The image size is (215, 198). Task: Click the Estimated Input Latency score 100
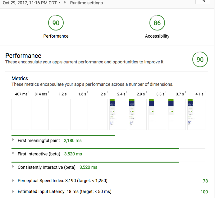click(x=204, y=192)
